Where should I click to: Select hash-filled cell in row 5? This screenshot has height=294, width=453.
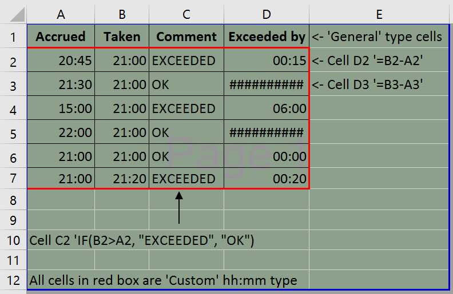267,132
